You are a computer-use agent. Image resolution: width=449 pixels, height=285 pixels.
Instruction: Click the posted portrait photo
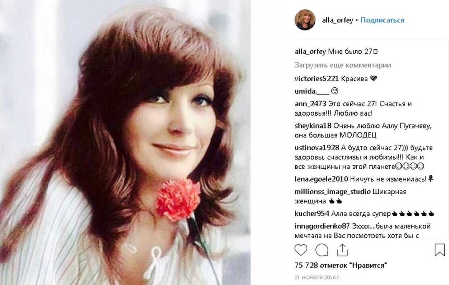(x=125, y=142)
